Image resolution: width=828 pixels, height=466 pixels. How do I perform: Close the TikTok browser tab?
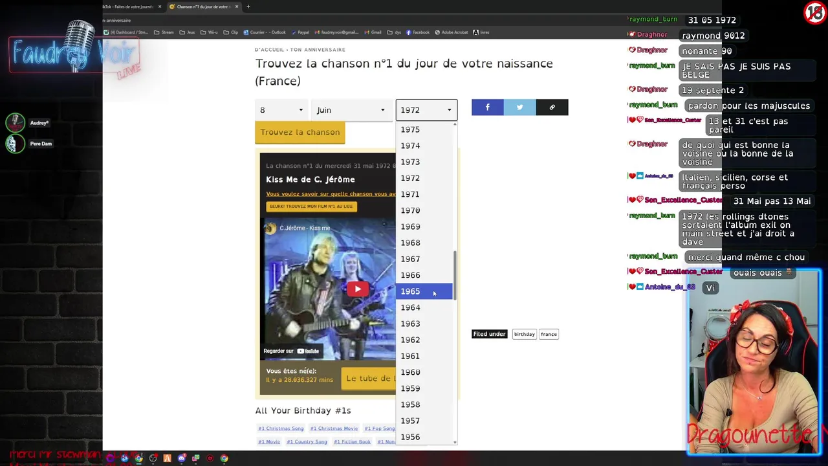[160, 6]
